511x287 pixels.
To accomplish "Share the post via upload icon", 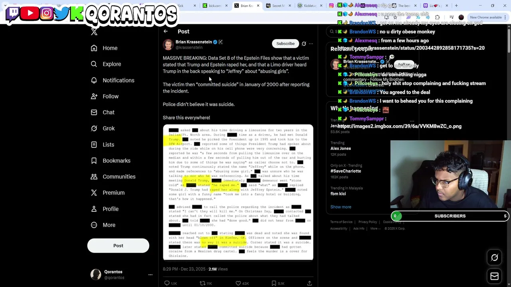I will [x=309, y=283].
